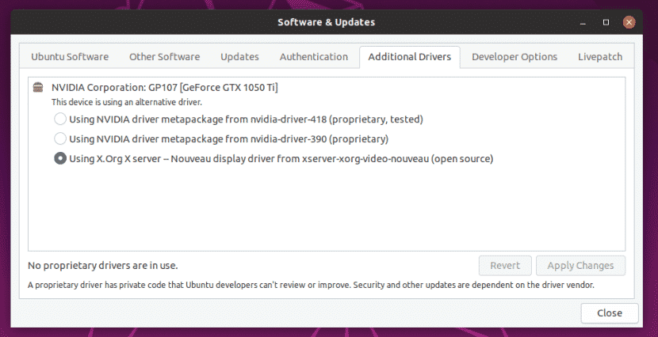Close the window with the red titlebar button
Screen dimensions: 658x337
click(x=629, y=23)
